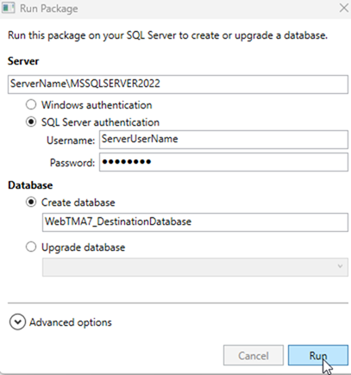Expand Advanced options chevron
Screen dimensions: 351x375
coord(17,322)
